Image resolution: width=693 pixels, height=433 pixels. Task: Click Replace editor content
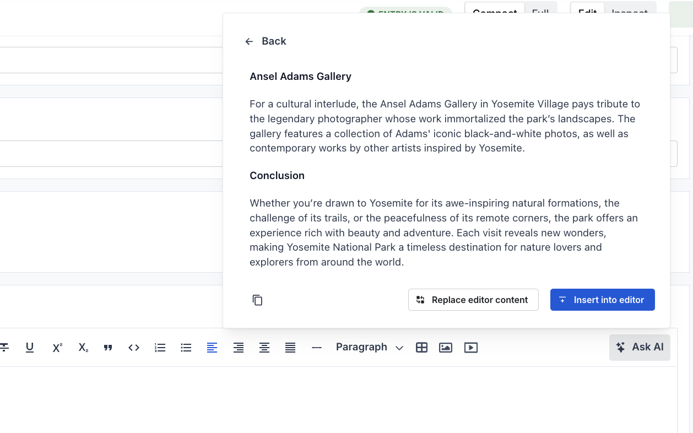click(x=473, y=300)
